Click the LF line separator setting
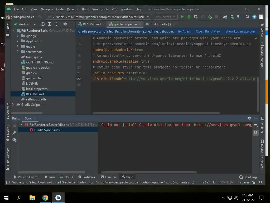 point(215,182)
